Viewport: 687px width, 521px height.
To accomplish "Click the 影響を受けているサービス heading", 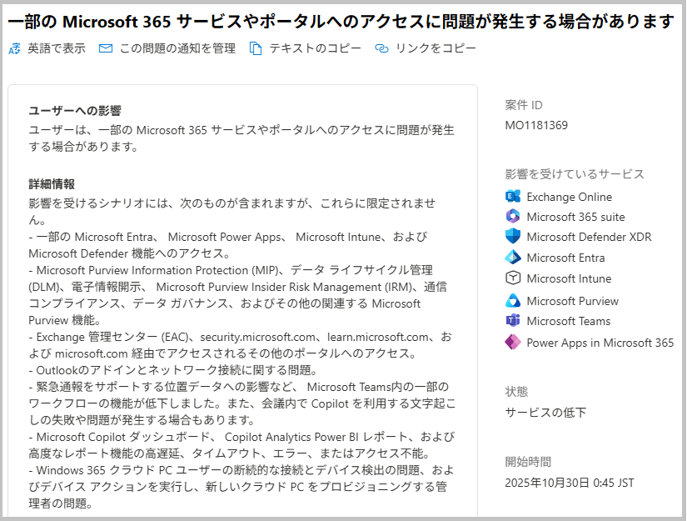I will pyautogui.click(x=575, y=174).
